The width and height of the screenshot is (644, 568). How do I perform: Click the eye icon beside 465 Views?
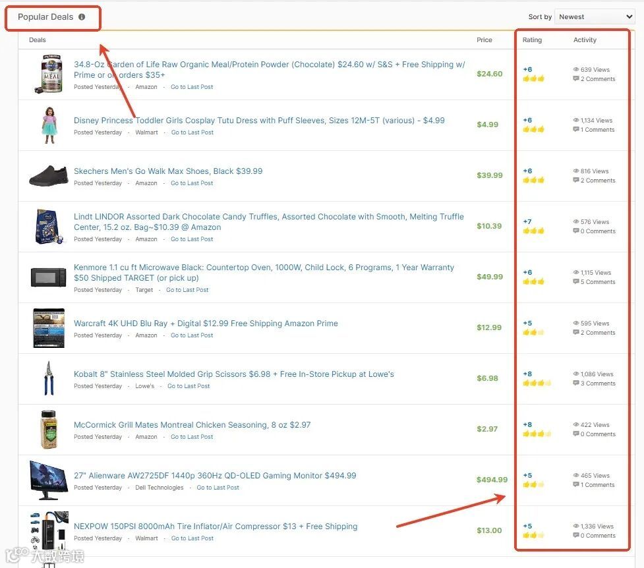(576, 476)
